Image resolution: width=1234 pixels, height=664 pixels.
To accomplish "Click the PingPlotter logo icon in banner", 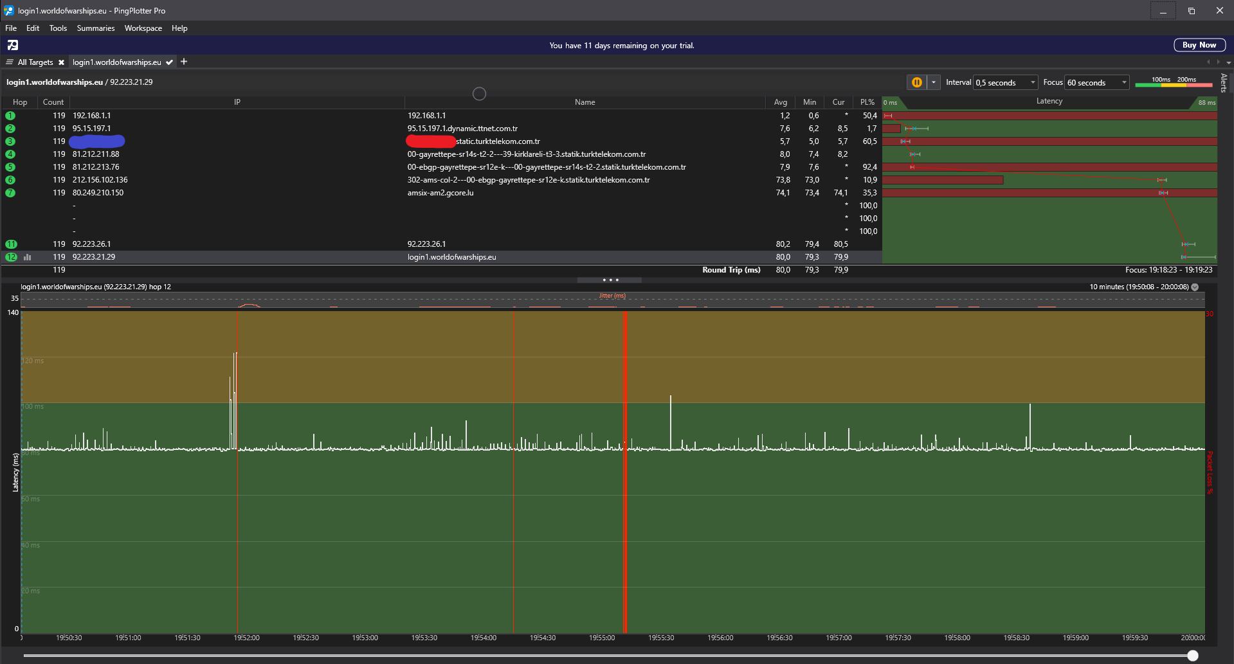I will point(13,45).
